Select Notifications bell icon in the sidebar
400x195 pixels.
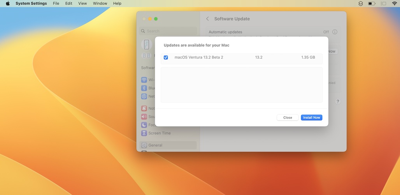coord(144,108)
